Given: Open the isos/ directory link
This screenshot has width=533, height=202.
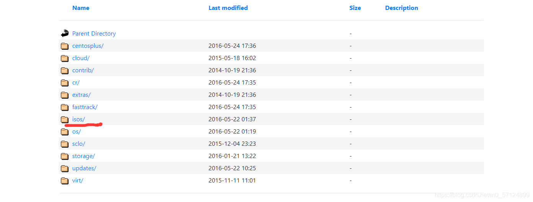Looking at the screenshot, I should 78,119.
